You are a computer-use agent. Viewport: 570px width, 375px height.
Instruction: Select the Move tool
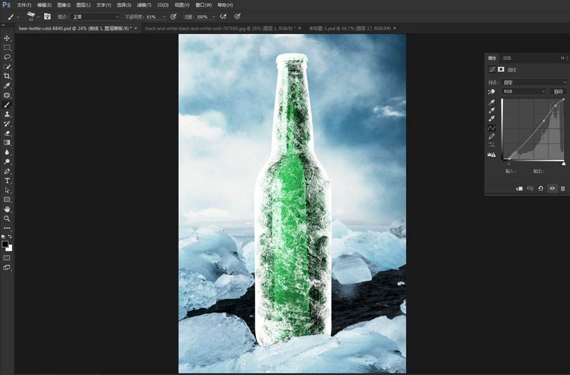click(8, 38)
